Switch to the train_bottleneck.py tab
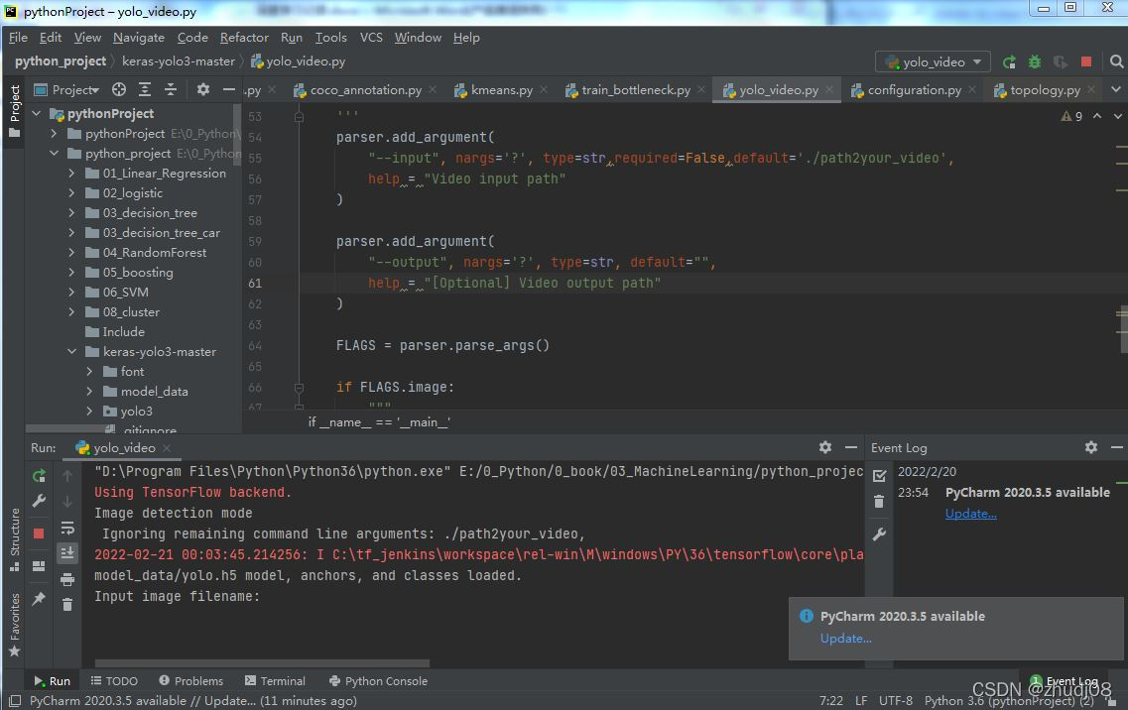The image size is (1128, 710). [635, 90]
